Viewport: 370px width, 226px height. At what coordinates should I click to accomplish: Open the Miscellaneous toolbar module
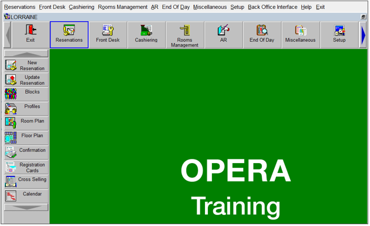coord(301,35)
